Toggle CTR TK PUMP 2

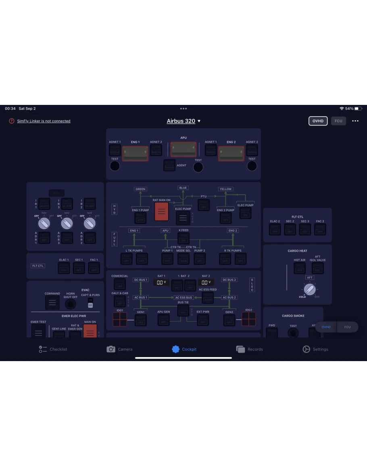coord(199,259)
